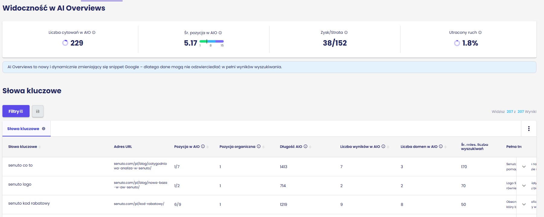Click results count 9 in kod rabatowy row

(x=341, y=204)
